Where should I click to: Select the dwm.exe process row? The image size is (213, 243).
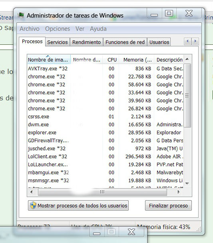105,124
